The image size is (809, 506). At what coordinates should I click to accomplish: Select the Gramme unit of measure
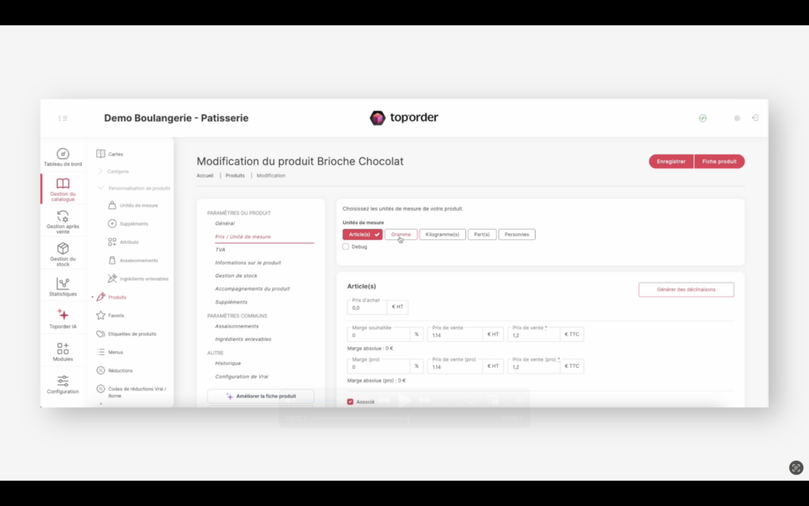(401, 234)
